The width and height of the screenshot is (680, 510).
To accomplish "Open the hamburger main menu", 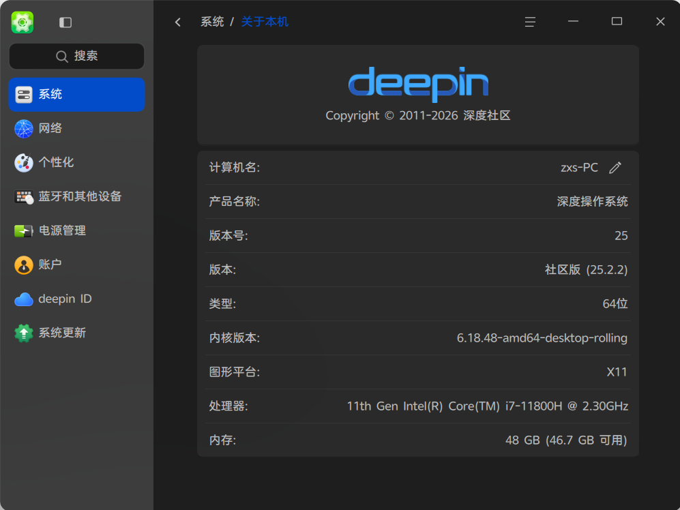I will tap(530, 22).
